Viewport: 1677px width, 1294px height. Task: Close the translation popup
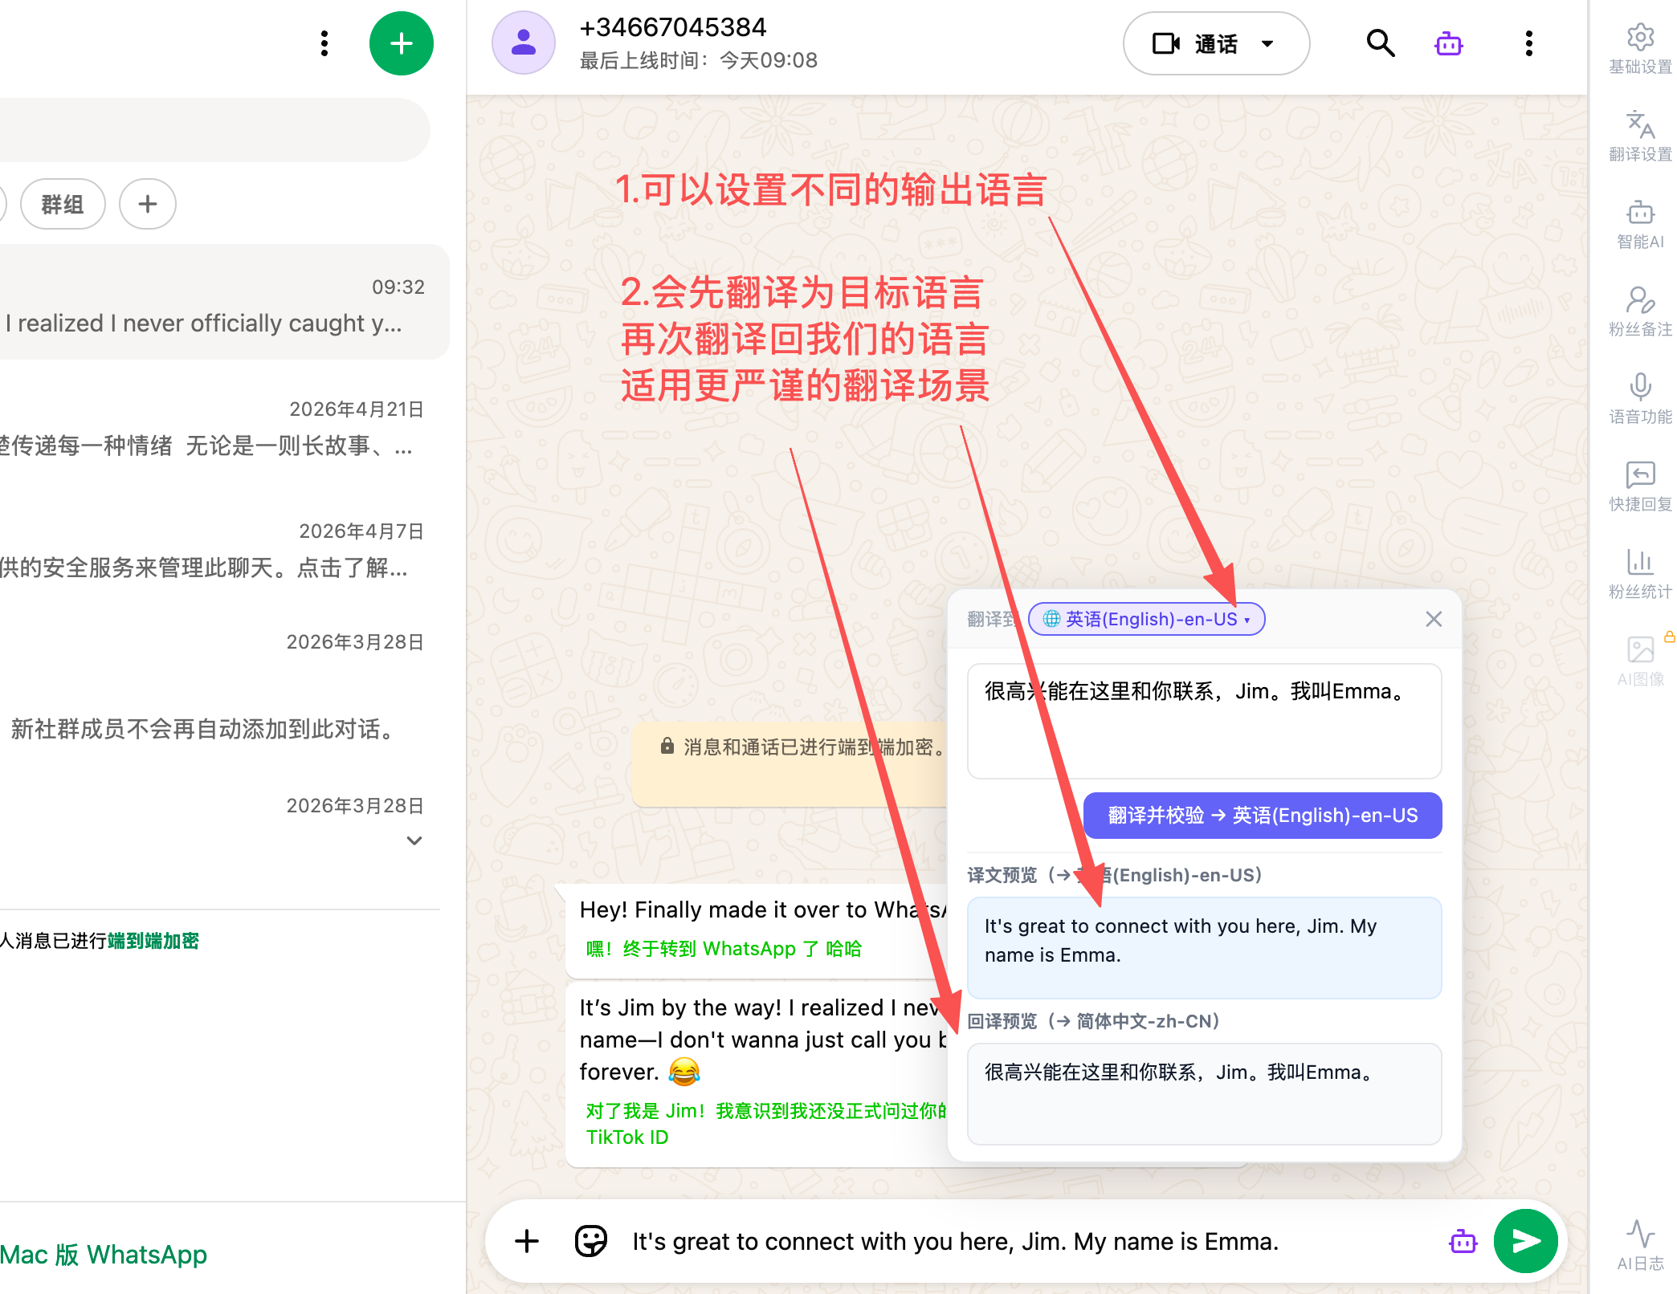coord(1434,619)
